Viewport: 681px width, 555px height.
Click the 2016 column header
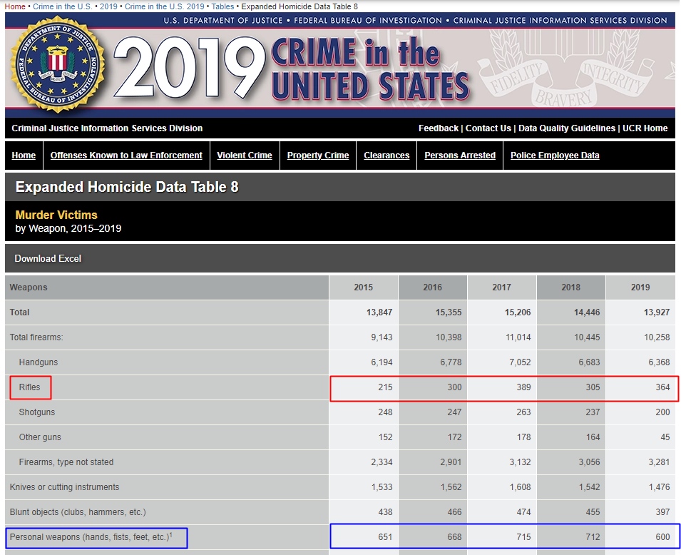point(433,287)
